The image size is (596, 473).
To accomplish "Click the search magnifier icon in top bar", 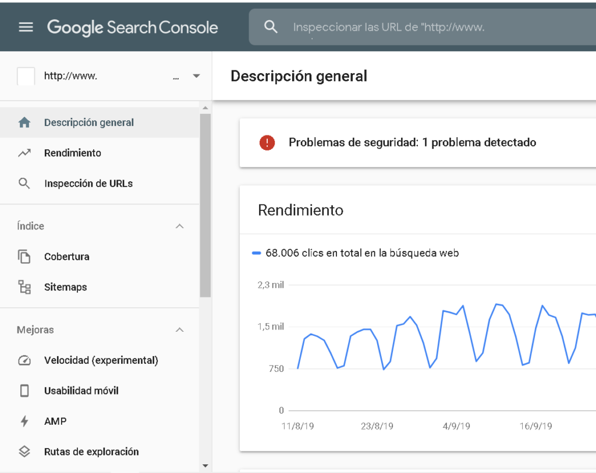I will pos(271,27).
